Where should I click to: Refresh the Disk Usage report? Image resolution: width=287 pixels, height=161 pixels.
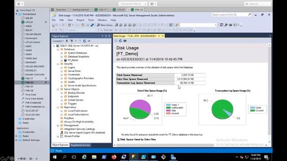(120, 41)
